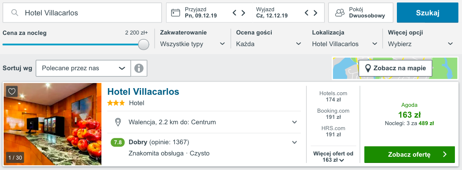Click the magnifying glass search icon
Viewport: 462px width, 170px height.
[x=15, y=12]
